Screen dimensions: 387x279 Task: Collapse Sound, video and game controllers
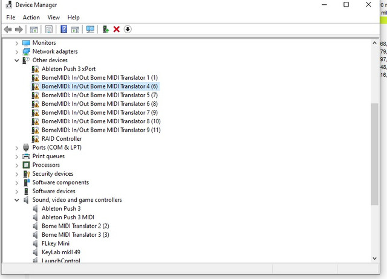[x=16, y=200]
